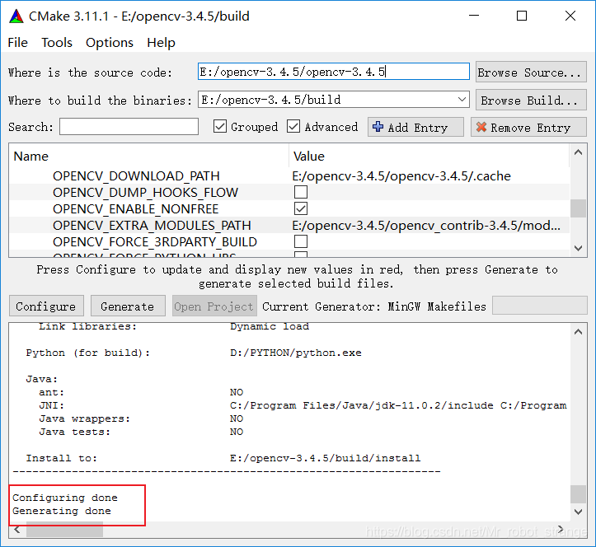Screen dimensions: 596x547
Task: Enable OPENCV_FORCE_3RDPARTY_BUILD checkbox
Action: pyautogui.click(x=301, y=241)
